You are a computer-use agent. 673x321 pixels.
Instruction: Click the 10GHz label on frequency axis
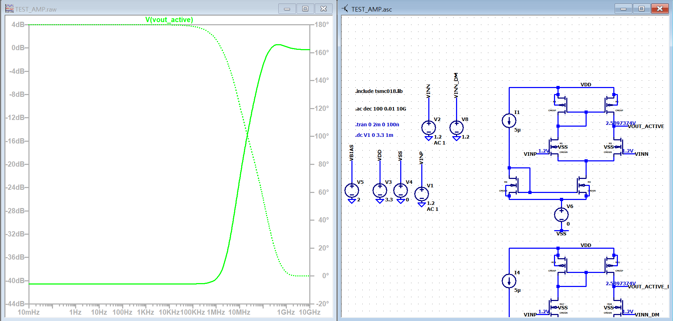(x=309, y=312)
